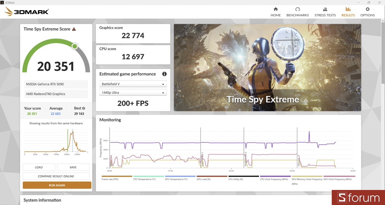Open the Results bar icon

coord(348,9)
